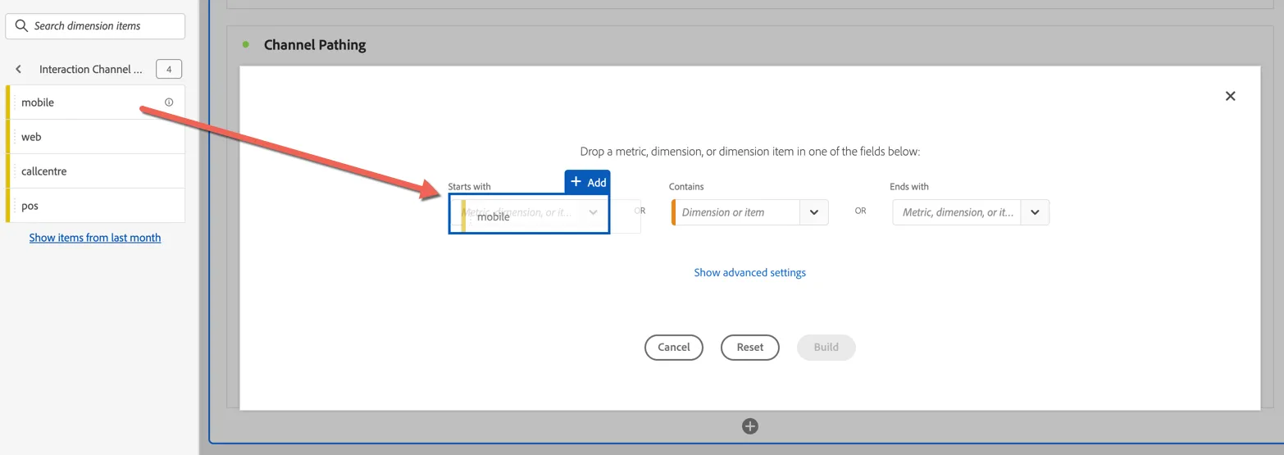Image resolution: width=1284 pixels, height=455 pixels.
Task: Add new panel with plus icon
Action: pos(750,426)
